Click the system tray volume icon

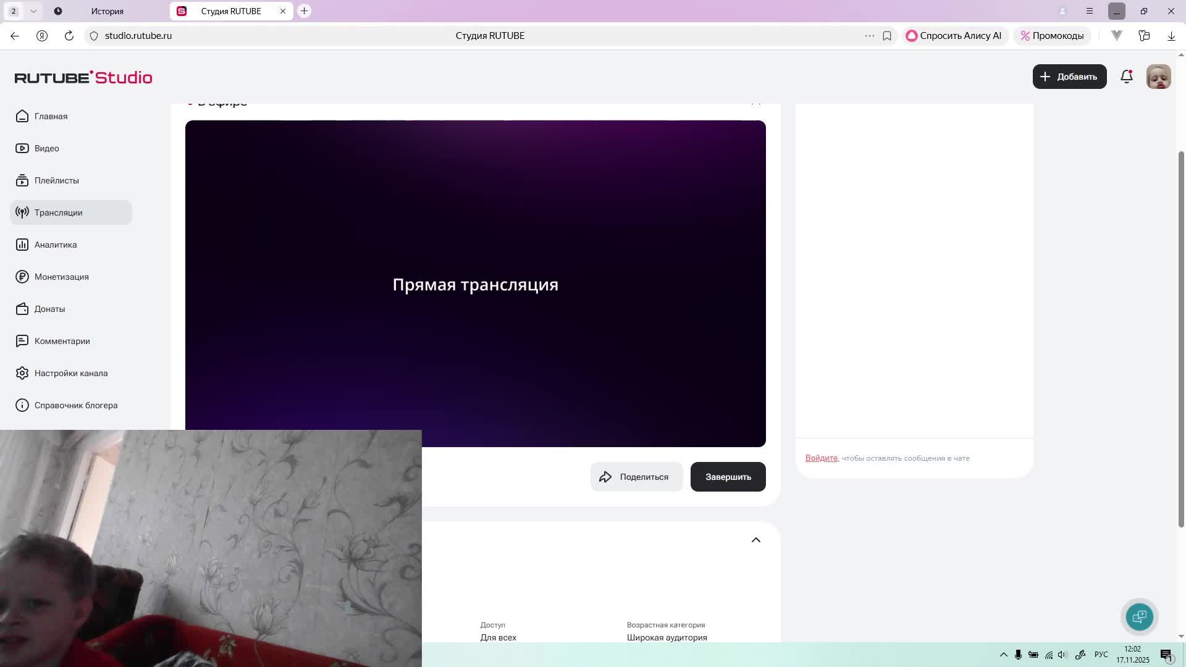tap(1062, 655)
